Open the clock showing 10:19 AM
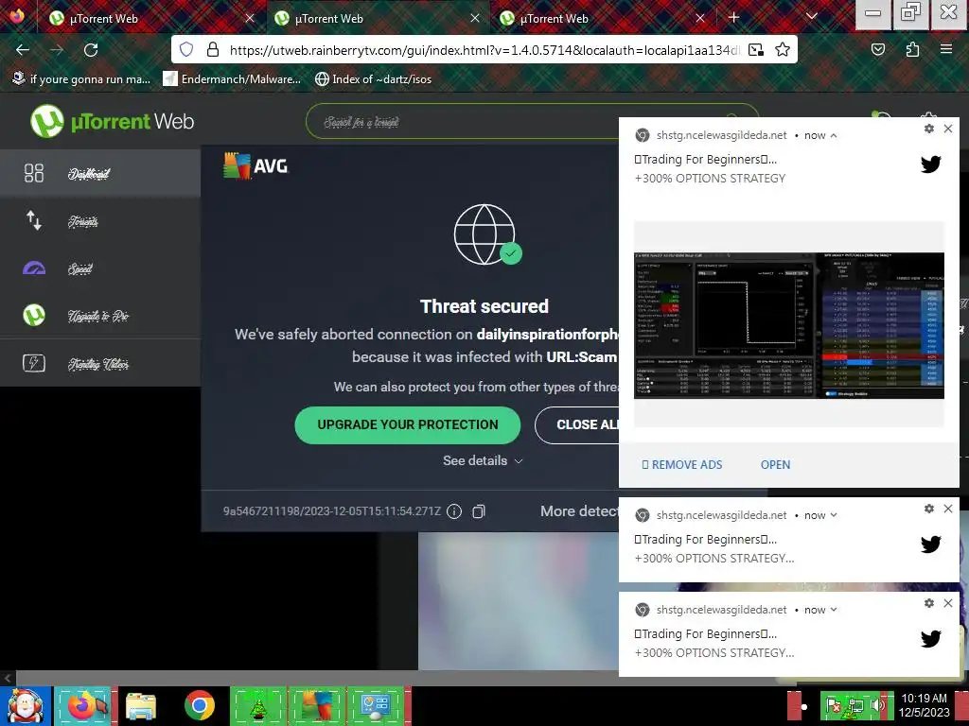Viewport: 969px width, 726px height. click(x=924, y=705)
